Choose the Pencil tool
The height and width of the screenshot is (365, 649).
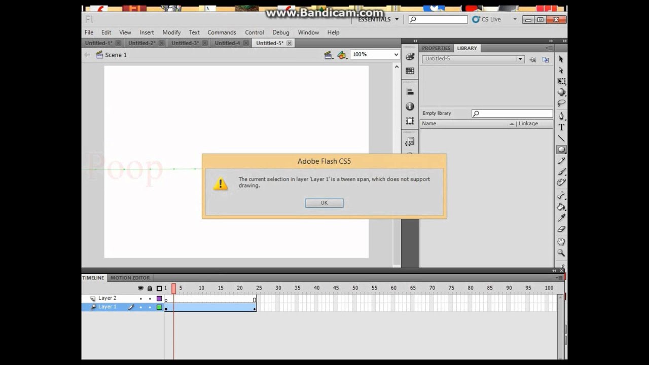(561, 161)
